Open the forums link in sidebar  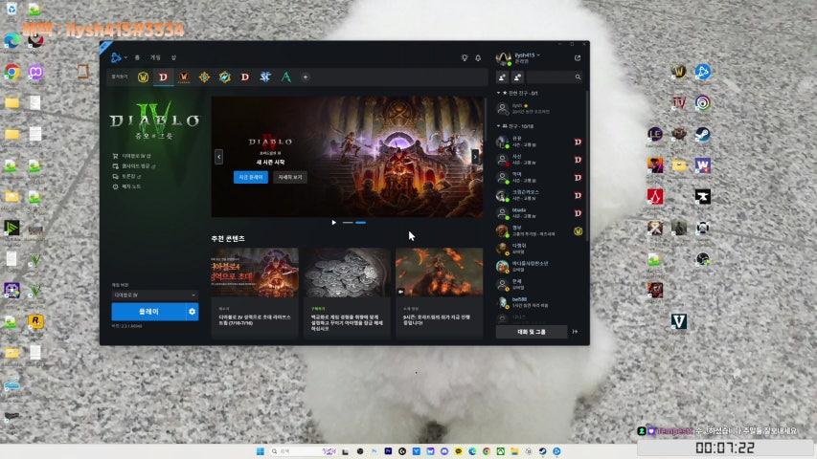(127, 176)
